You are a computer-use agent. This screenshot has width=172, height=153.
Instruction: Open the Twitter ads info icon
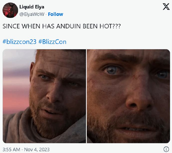click(166, 149)
